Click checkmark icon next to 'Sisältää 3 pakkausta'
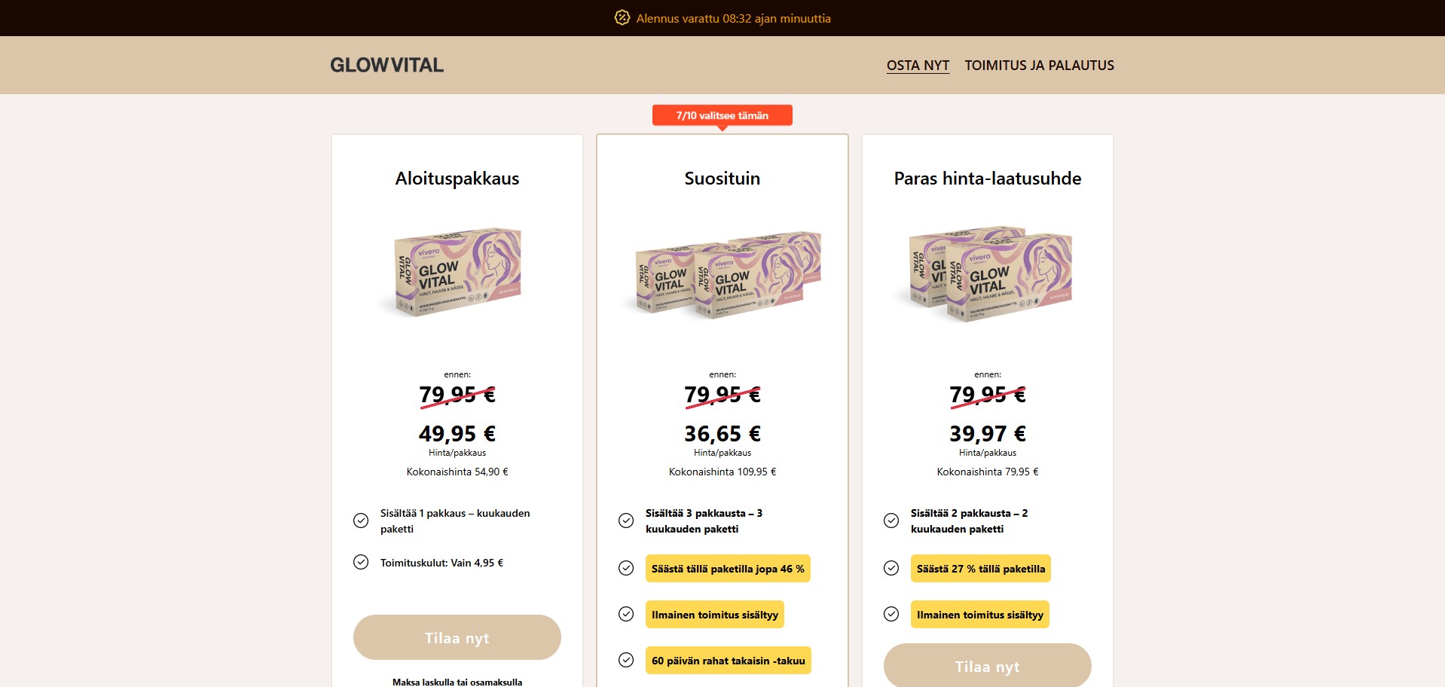 [x=626, y=521]
